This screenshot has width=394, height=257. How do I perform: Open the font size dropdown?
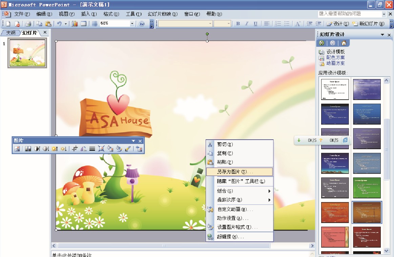(x=228, y=24)
